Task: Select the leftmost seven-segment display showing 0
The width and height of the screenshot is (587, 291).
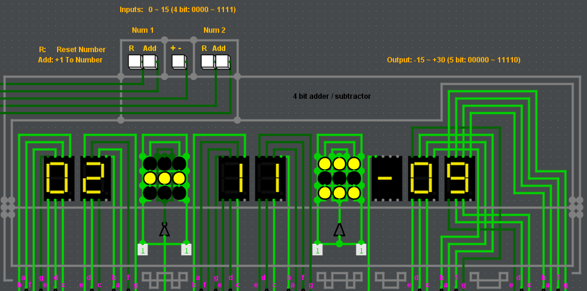Action: click(x=59, y=178)
